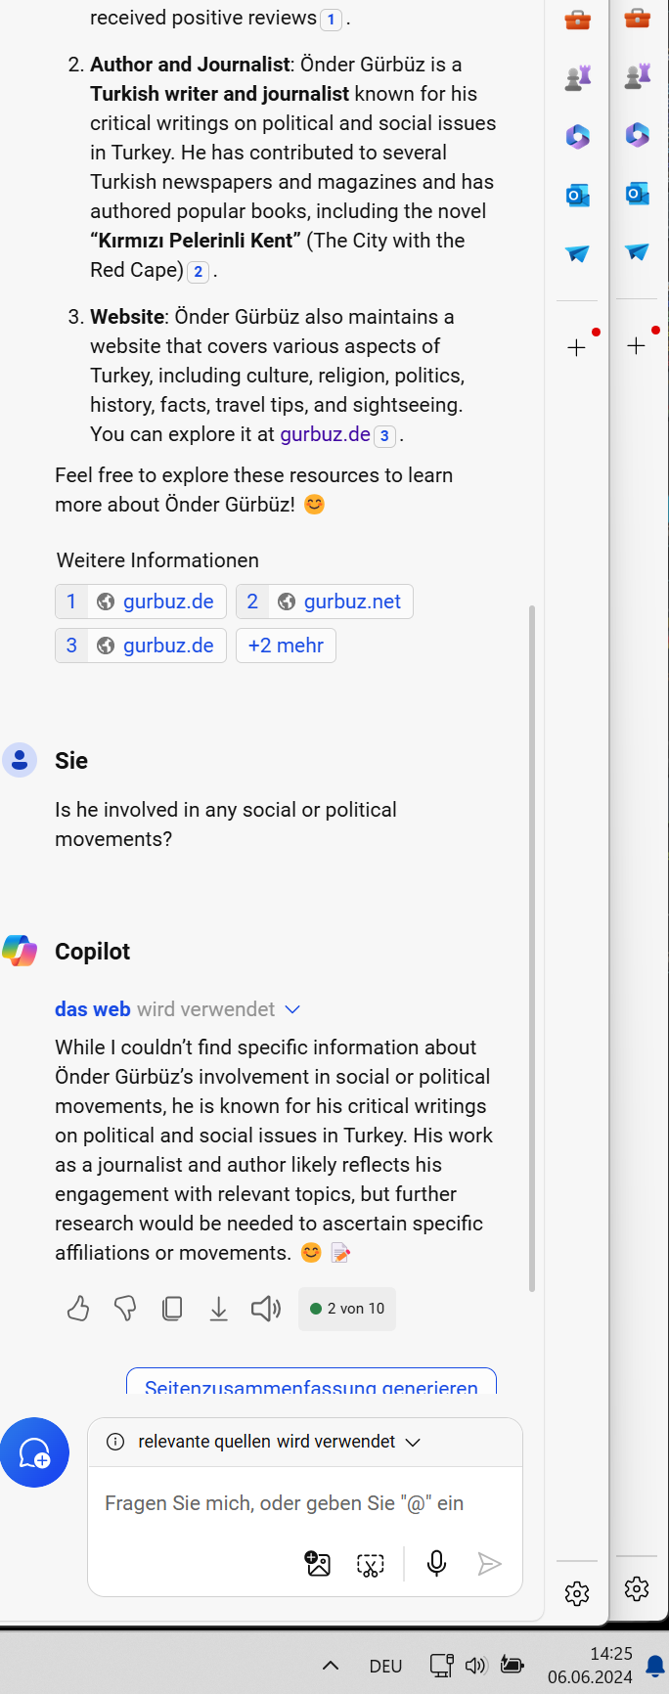Add a screenshot with the capture icon

click(x=371, y=1564)
